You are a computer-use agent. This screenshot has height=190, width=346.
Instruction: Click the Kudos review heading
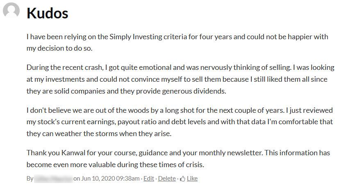[x=47, y=13]
